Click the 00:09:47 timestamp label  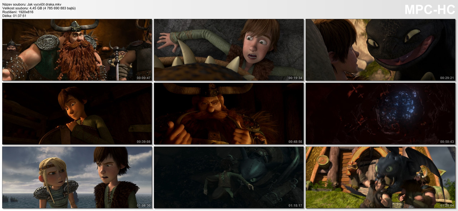point(143,78)
